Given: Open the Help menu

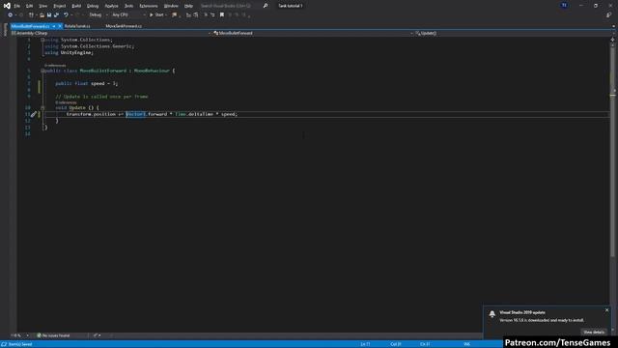Looking at the screenshot, I should [x=189, y=6].
